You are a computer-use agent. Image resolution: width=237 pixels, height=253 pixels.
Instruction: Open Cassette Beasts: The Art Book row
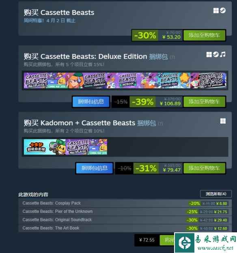[x=125, y=228]
